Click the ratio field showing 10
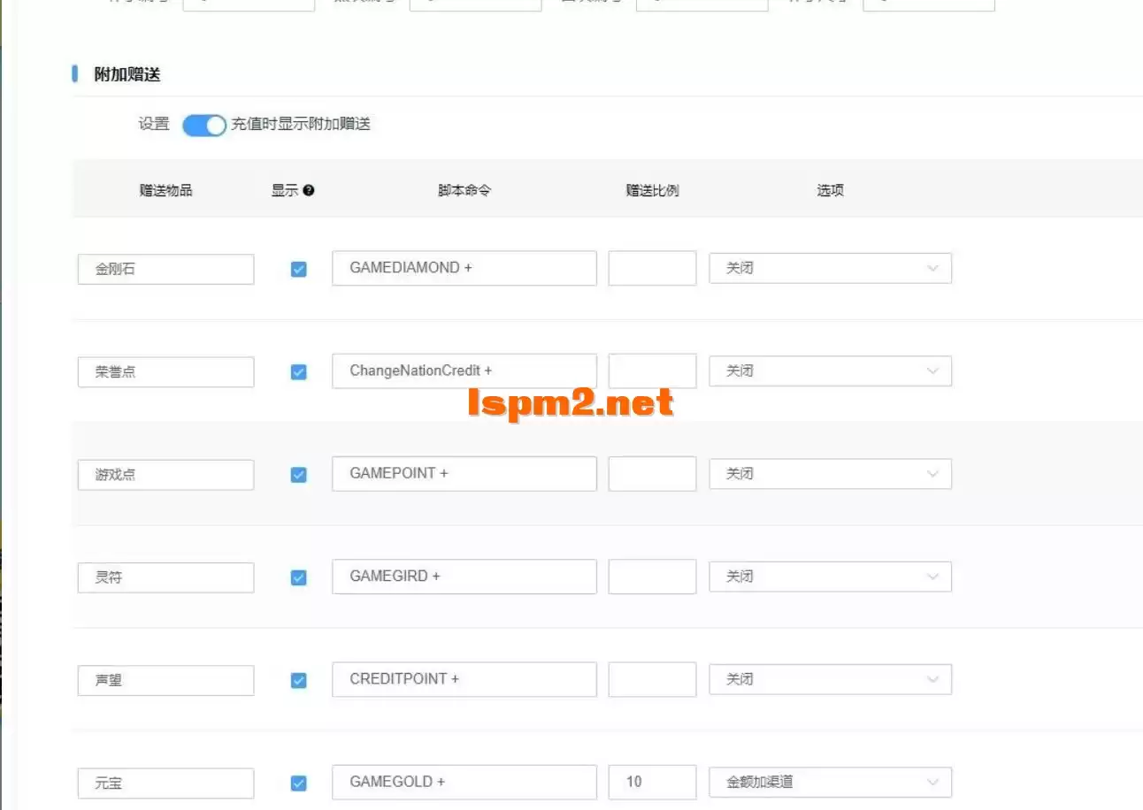This screenshot has width=1143, height=810. 652,782
